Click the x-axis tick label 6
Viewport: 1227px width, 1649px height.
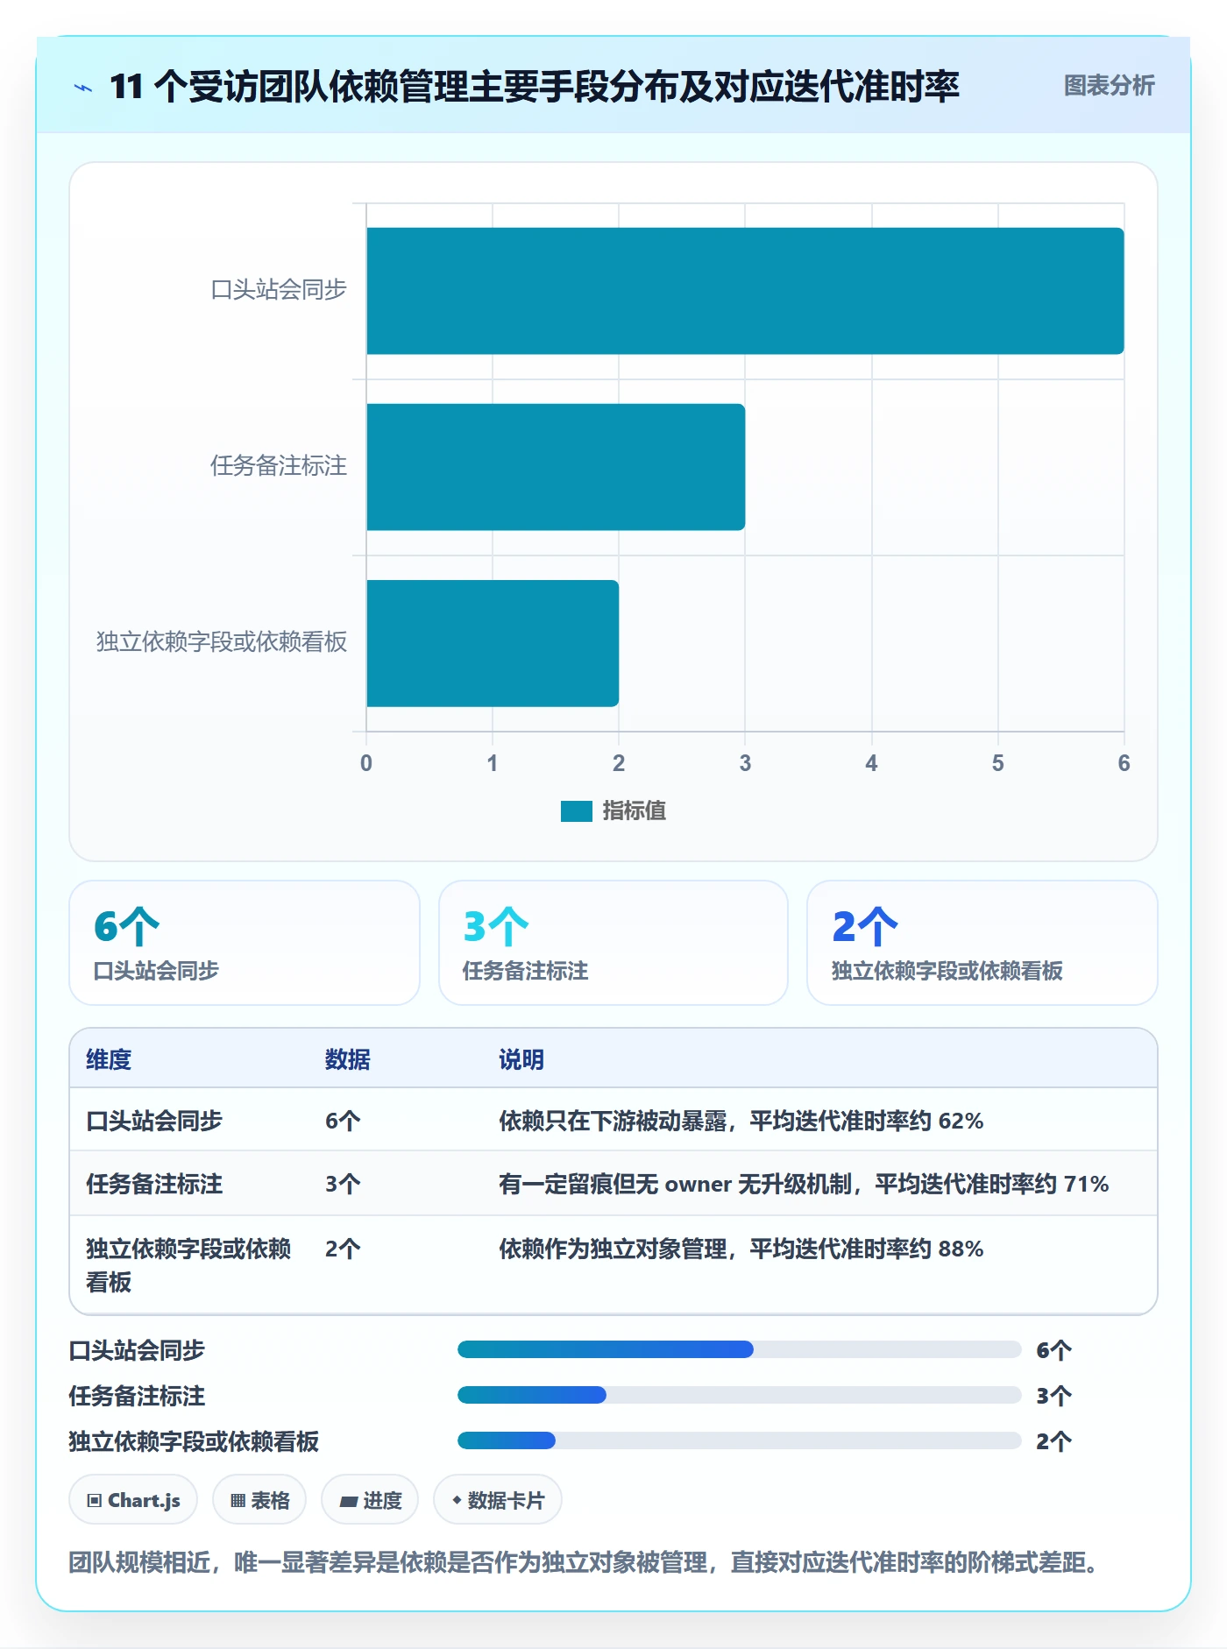1124,763
